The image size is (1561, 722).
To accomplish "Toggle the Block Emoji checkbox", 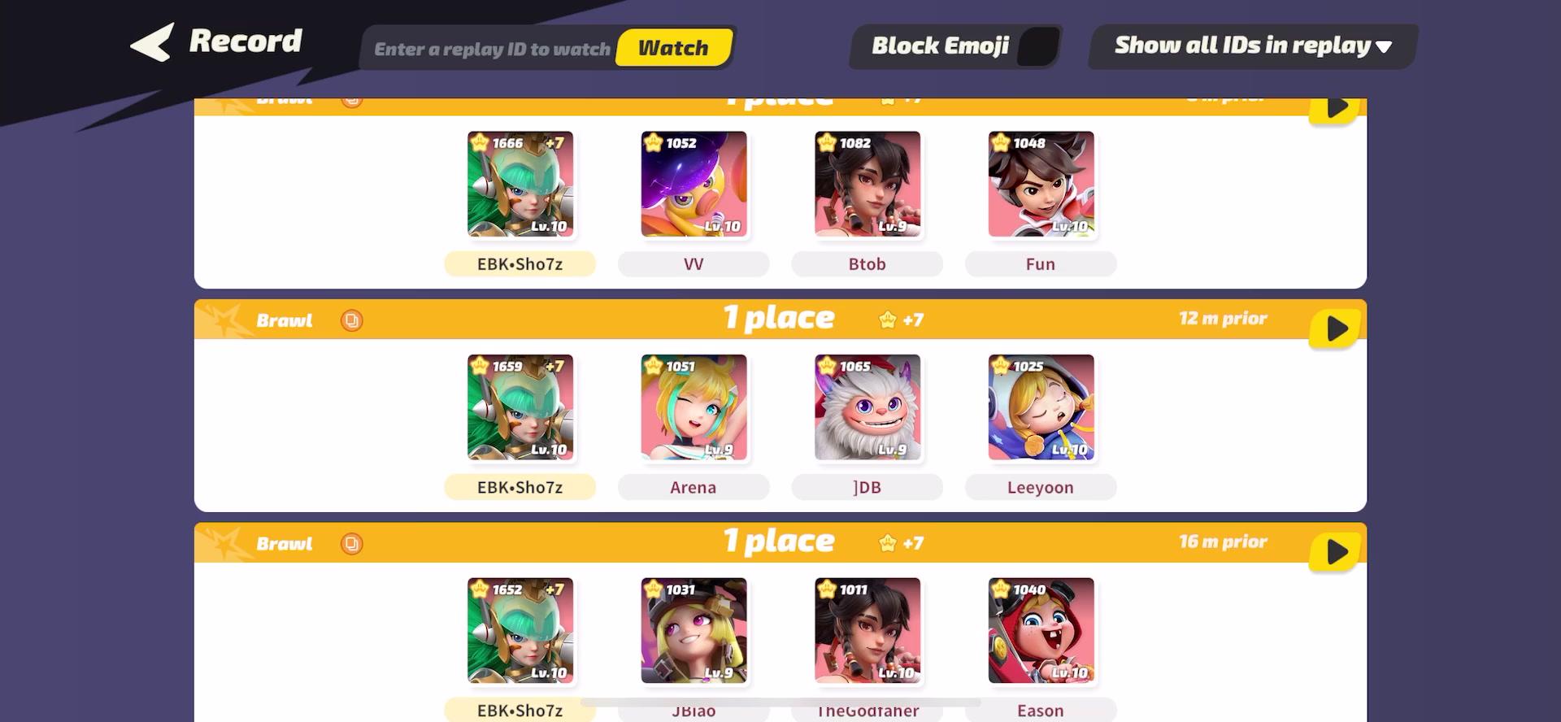I will coord(1038,46).
